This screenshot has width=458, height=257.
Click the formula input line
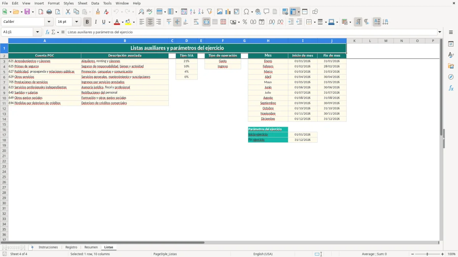click(x=252, y=32)
